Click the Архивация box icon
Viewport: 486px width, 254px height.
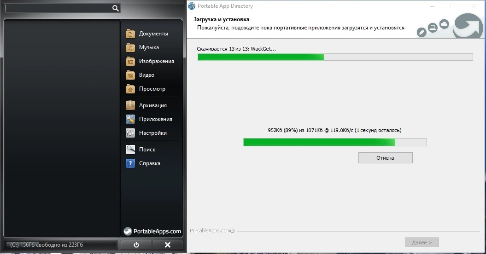130,105
